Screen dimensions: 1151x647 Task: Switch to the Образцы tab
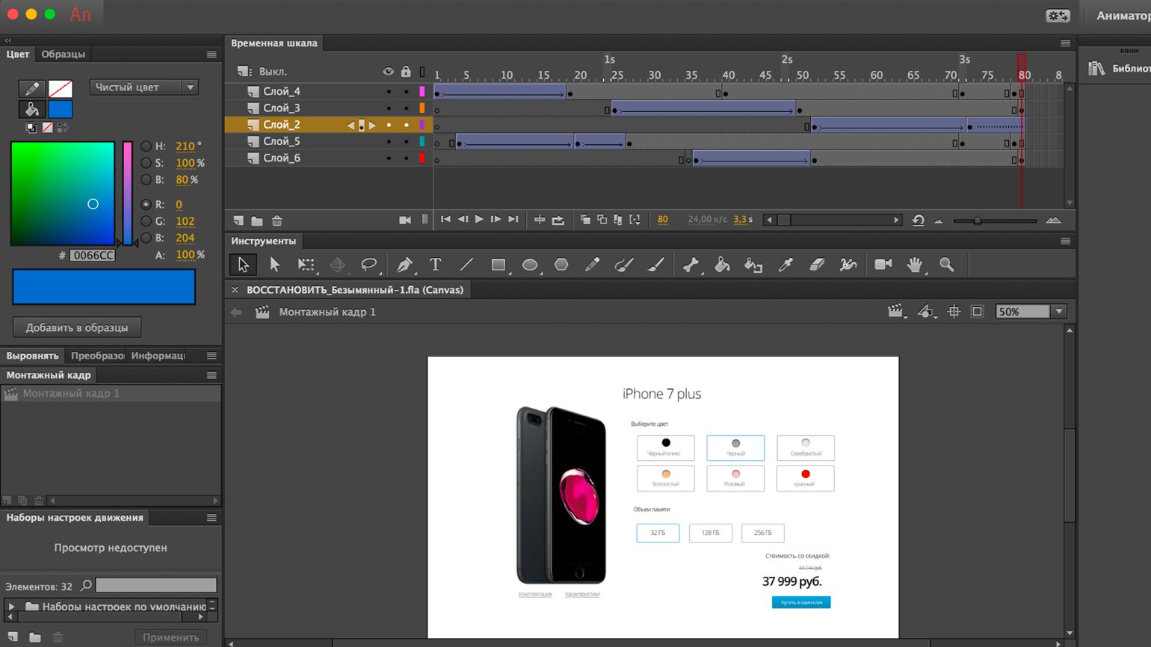63,55
